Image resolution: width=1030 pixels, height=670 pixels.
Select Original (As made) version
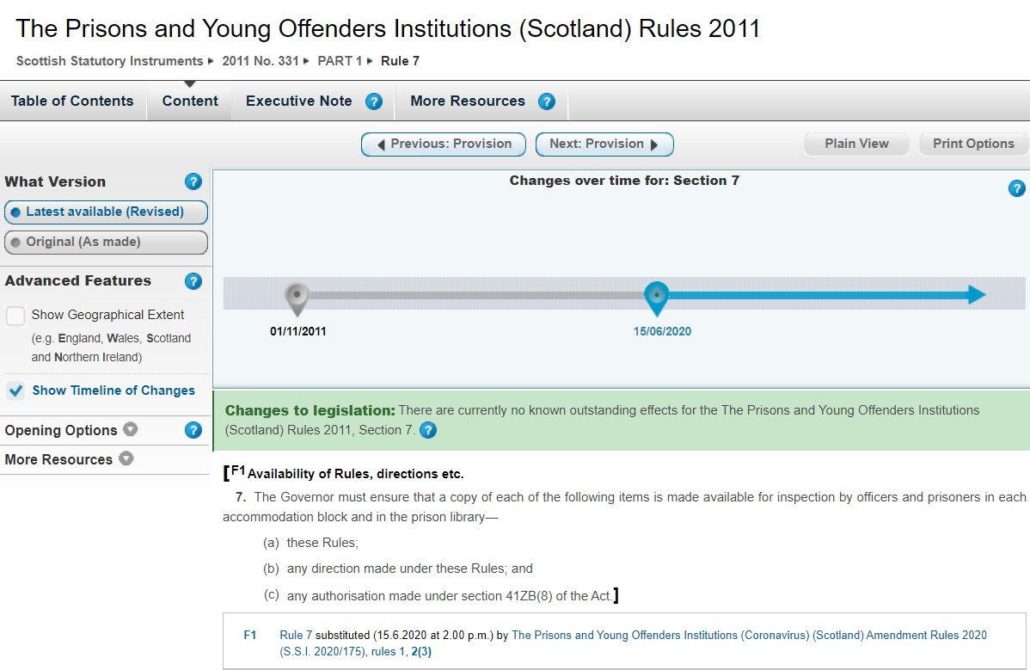coord(106,243)
